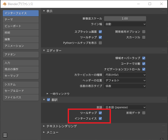
Task: Maximize the Blenderプリファレンス window
Action: tap(150, 4)
